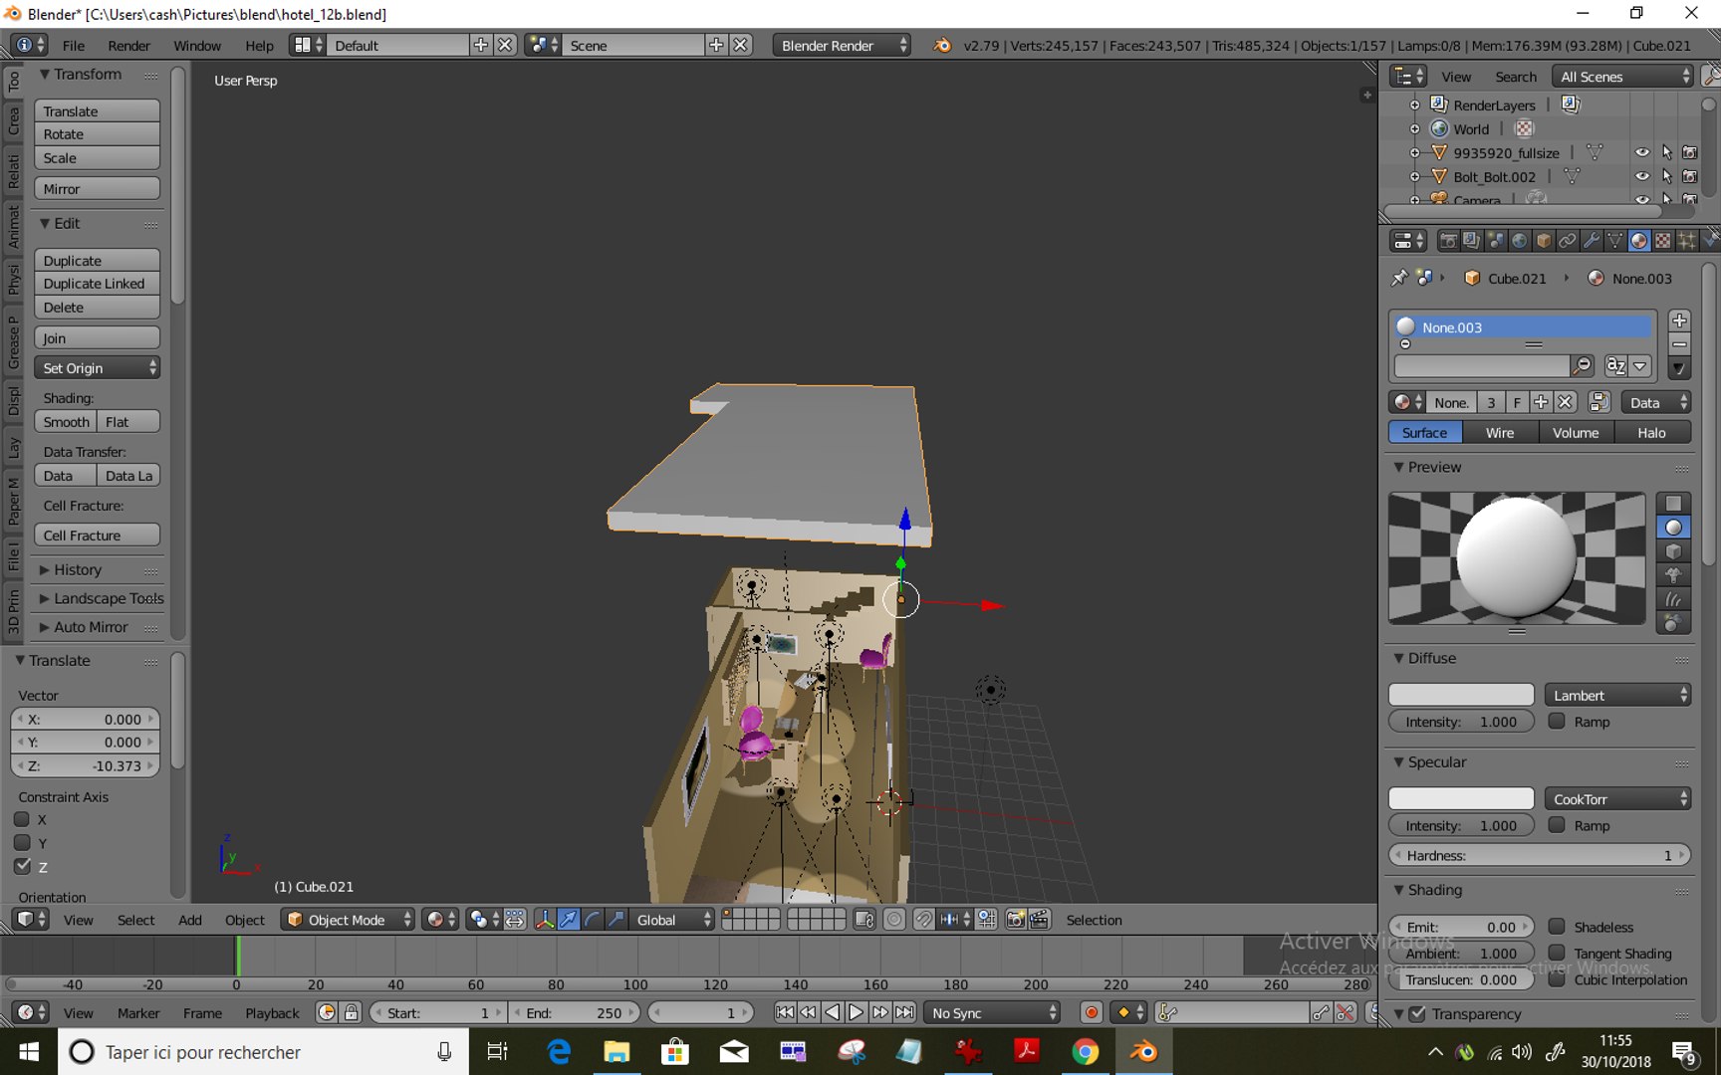Open the Object Mode dropdown
This screenshot has height=1075, width=1721.
tap(348, 920)
